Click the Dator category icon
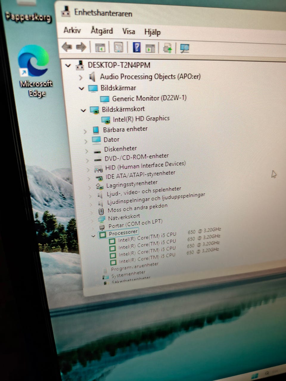 click(x=97, y=140)
